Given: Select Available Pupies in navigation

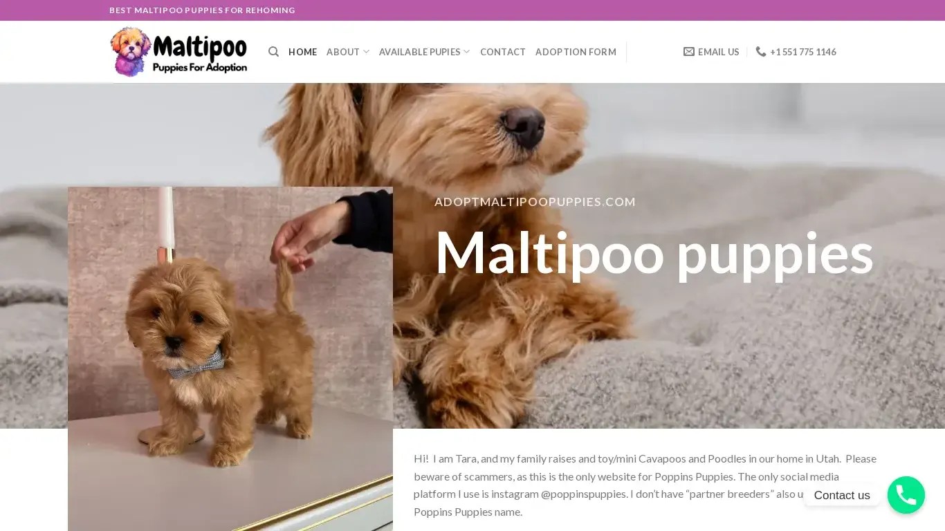Looking at the screenshot, I should [x=419, y=52].
